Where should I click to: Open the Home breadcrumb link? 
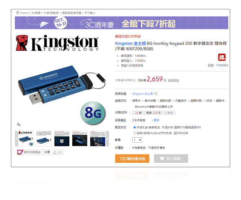(24, 13)
